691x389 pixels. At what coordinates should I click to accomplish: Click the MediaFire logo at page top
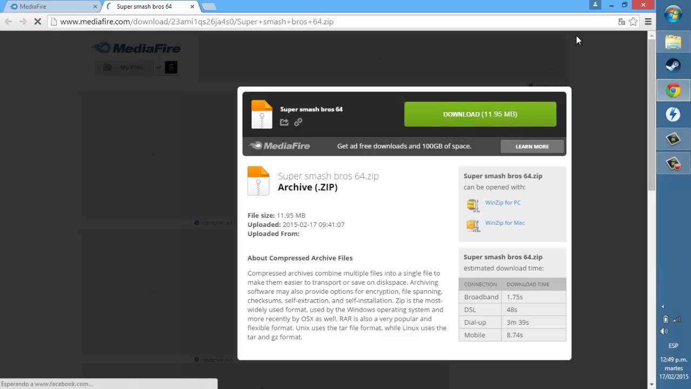[x=136, y=48]
